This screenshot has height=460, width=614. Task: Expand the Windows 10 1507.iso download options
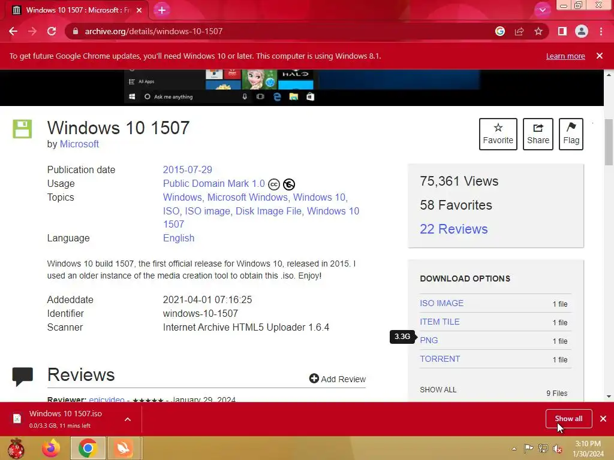click(128, 419)
